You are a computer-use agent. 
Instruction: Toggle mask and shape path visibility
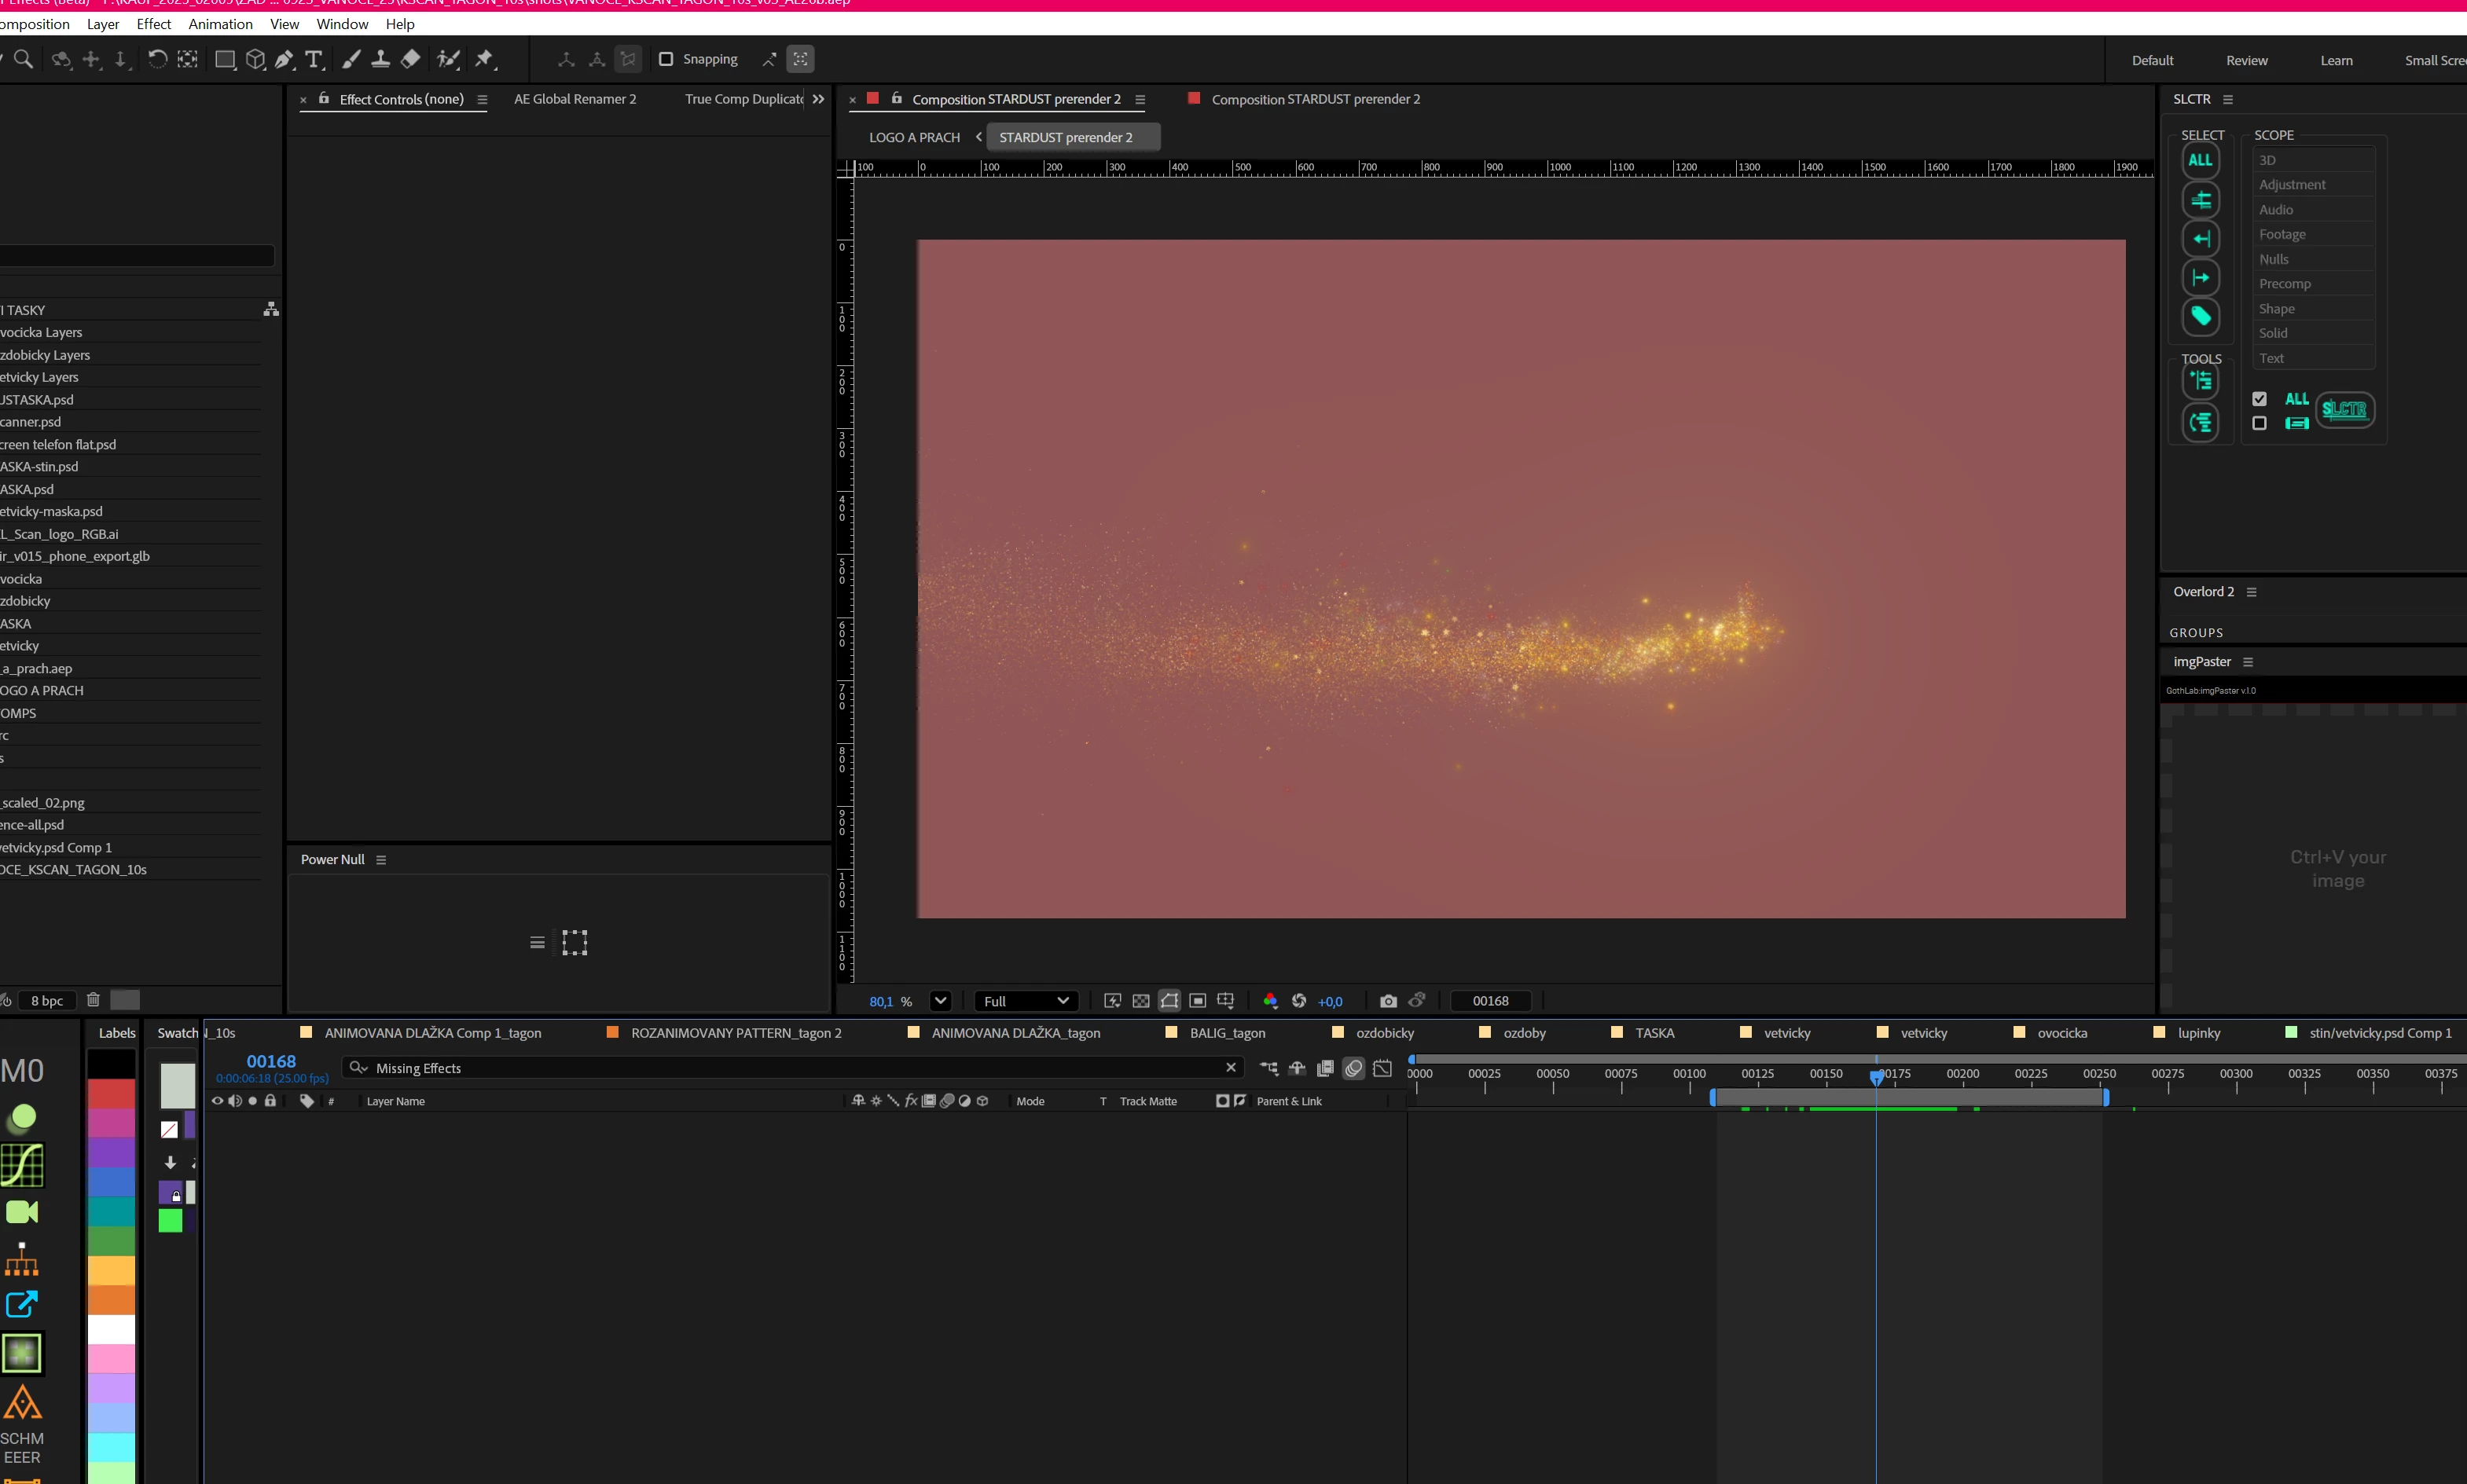point(1169,1001)
